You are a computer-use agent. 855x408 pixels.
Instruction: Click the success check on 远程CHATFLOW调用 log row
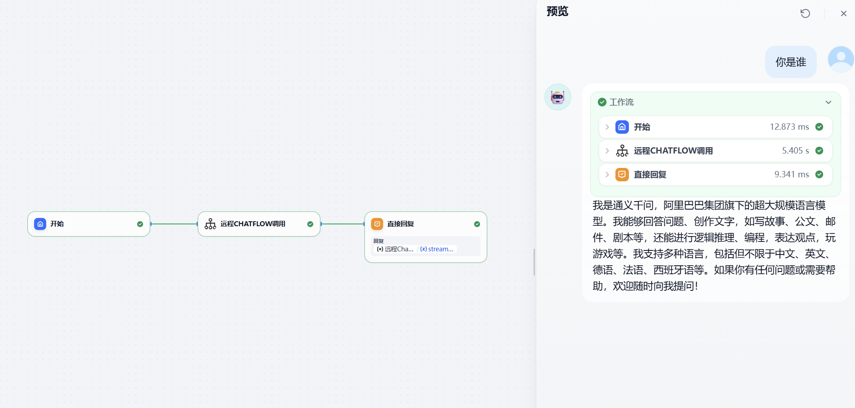[819, 151]
